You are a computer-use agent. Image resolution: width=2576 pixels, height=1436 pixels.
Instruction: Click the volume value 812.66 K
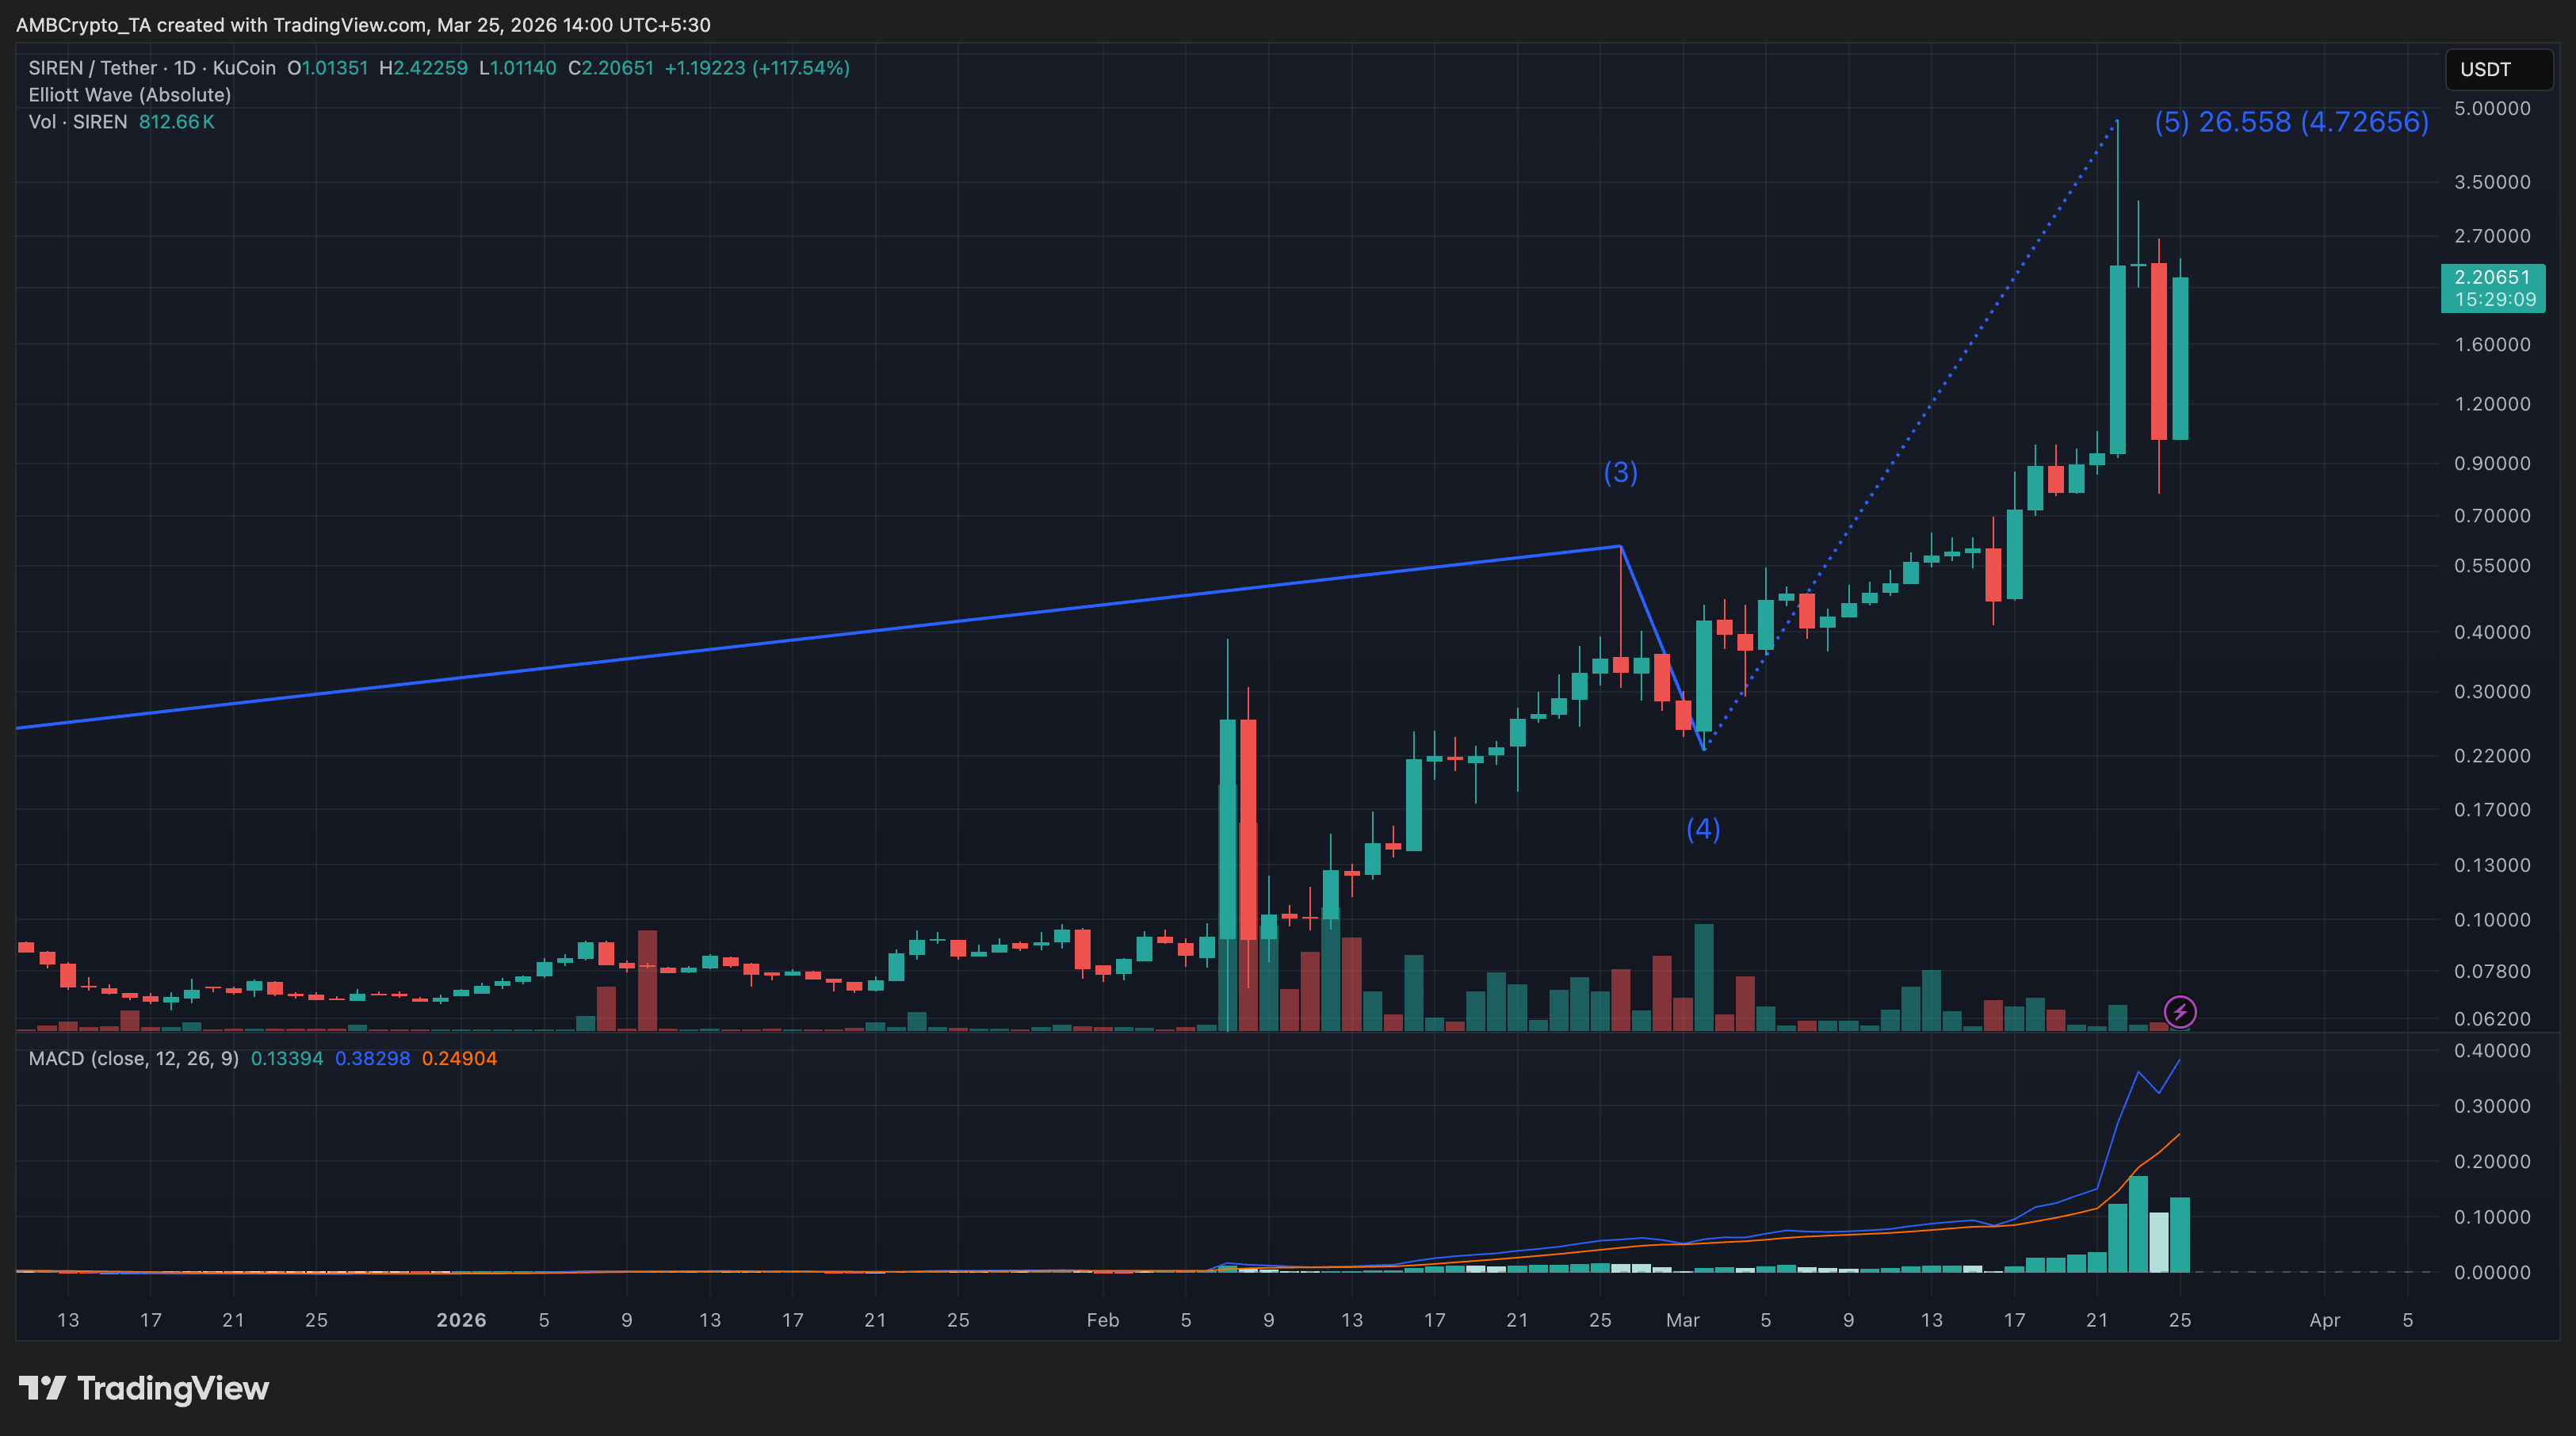tap(176, 122)
